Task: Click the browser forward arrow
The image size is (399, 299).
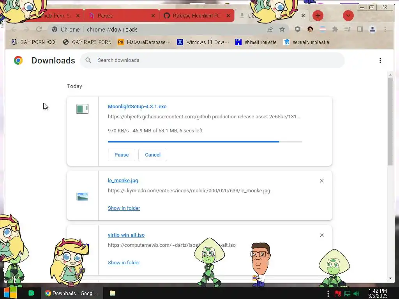Action: point(26,30)
